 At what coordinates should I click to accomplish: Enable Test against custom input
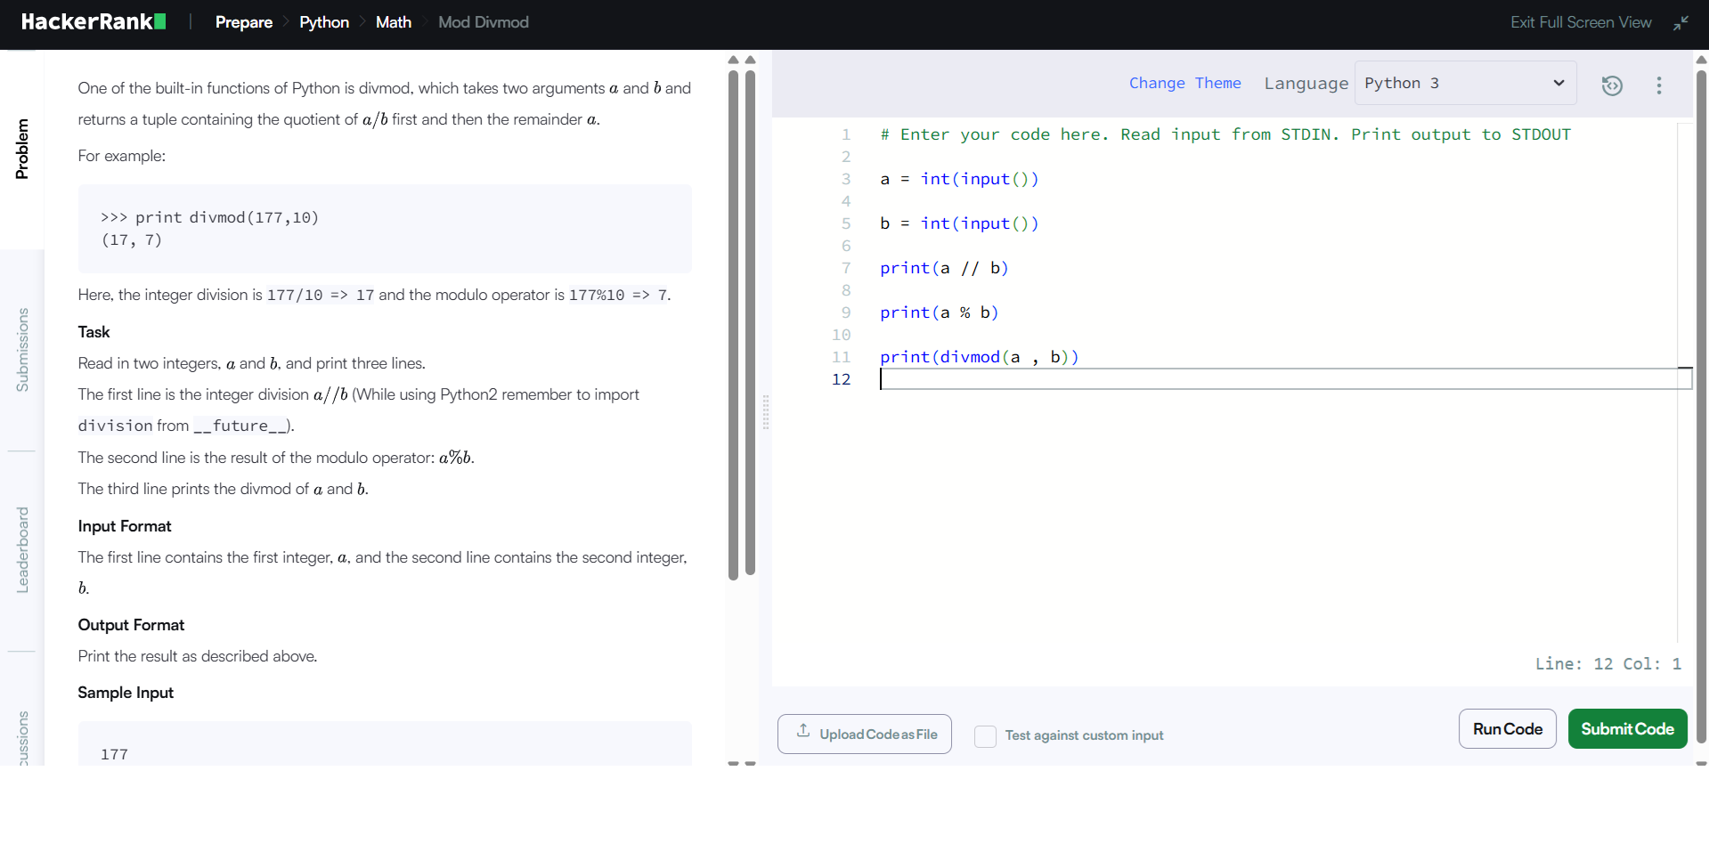(x=985, y=736)
